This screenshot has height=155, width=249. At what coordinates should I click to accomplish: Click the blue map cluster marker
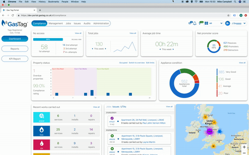(220, 131)
